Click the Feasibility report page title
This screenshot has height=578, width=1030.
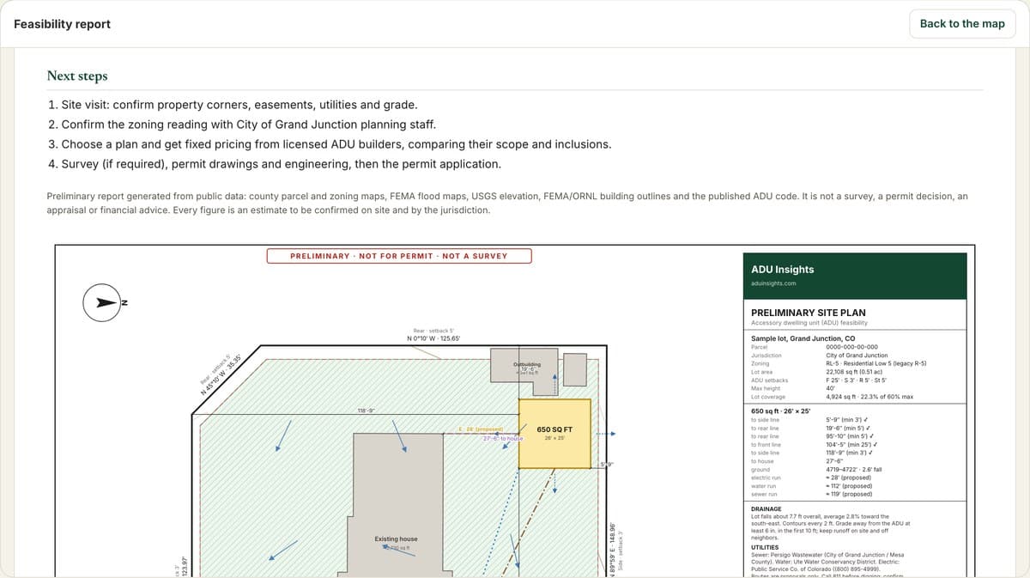point(62,24)
